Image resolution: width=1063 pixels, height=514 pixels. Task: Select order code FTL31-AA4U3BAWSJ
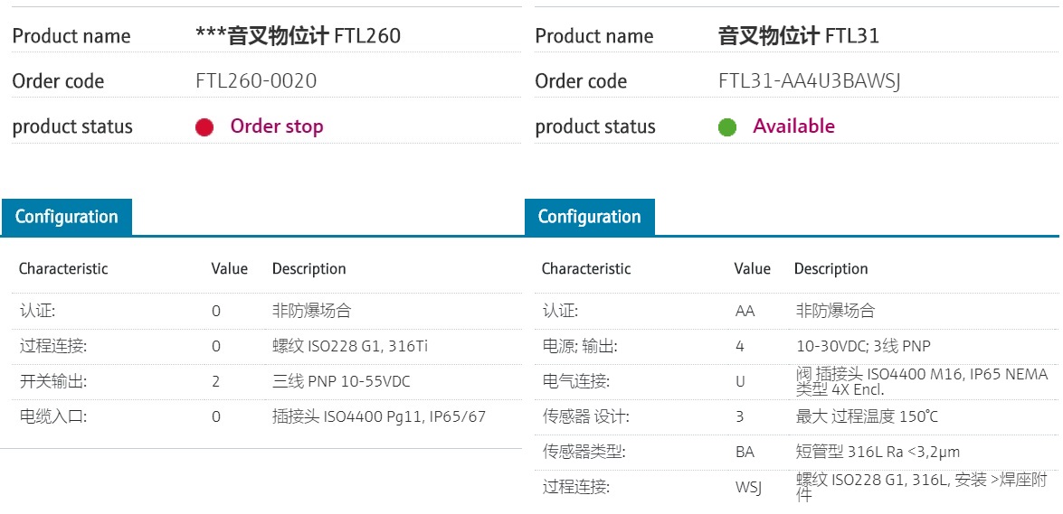click(810, 81)
